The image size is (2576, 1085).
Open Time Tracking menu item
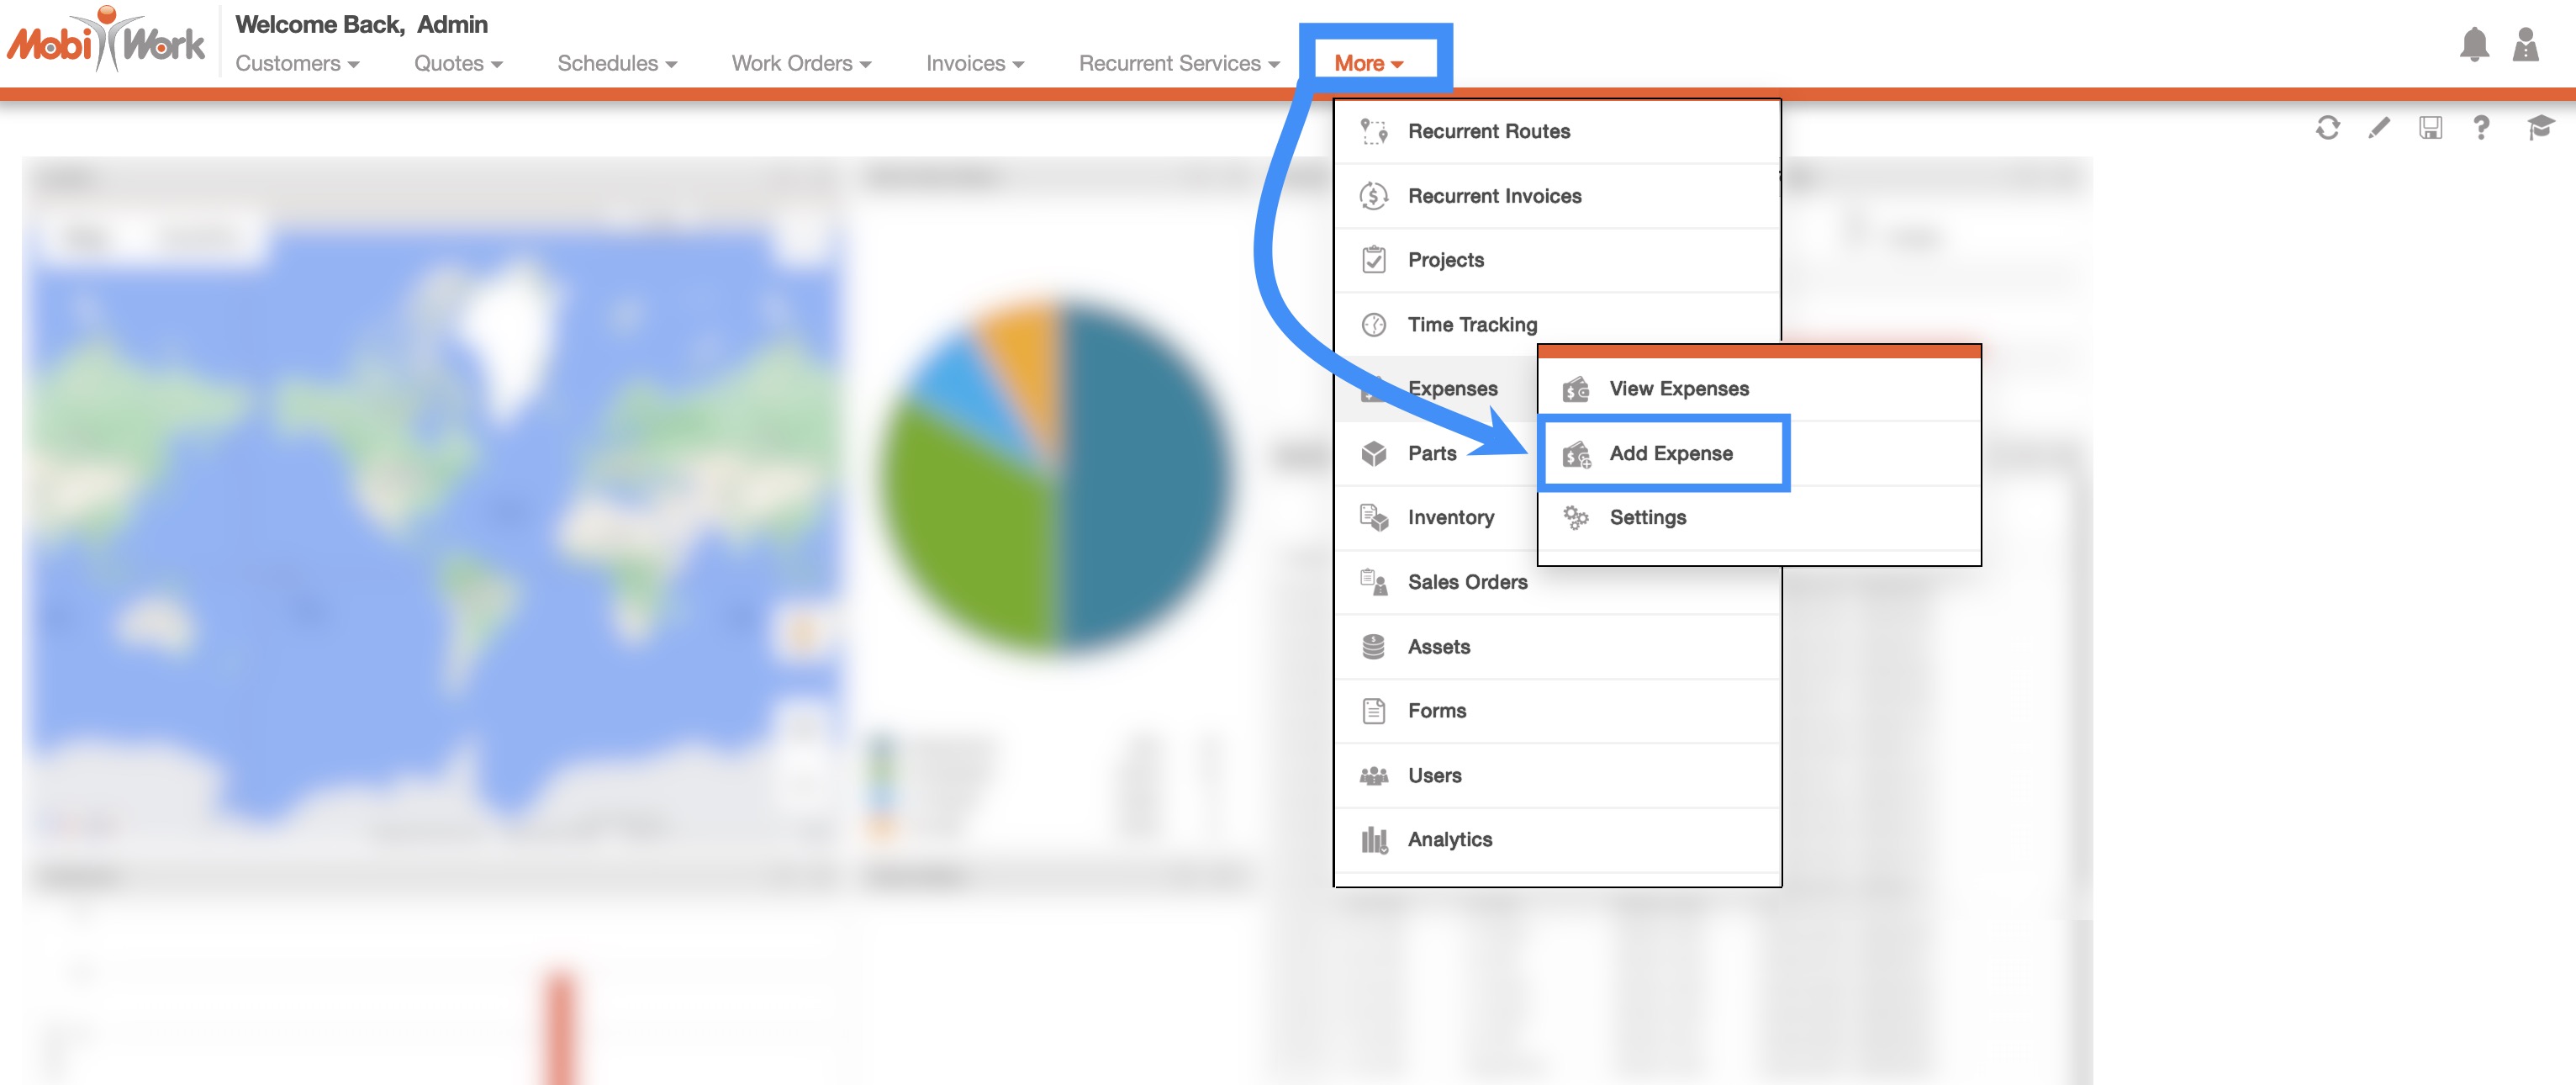point(1472,325)
